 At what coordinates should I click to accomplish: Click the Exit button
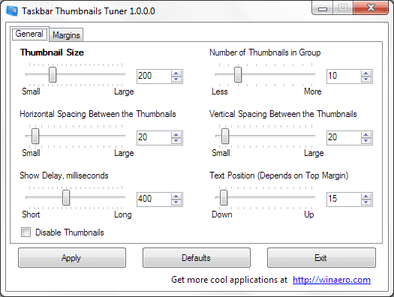(321, 258)
